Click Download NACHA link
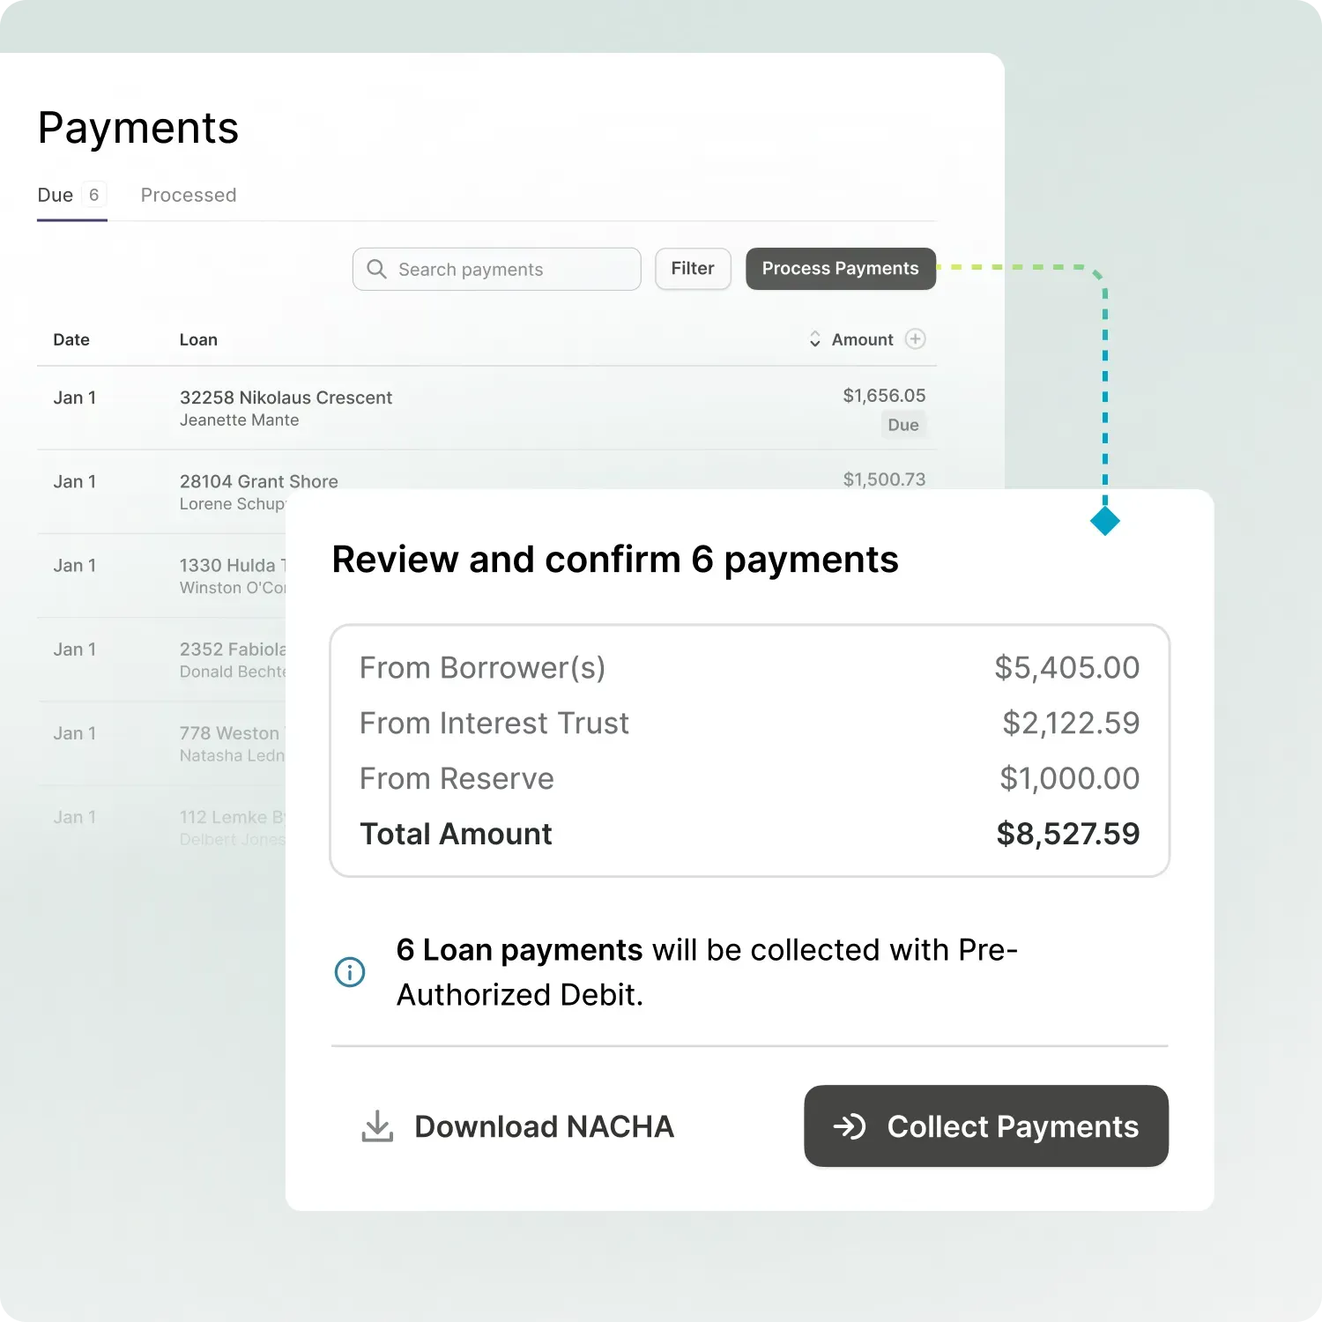The height and width of the screenshot is (1322, 1322). click(544, 1126)
